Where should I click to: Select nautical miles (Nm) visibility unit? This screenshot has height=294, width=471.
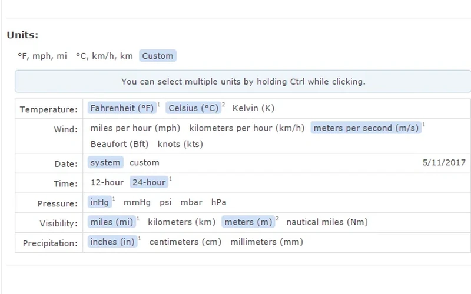[x=327, y=222]
